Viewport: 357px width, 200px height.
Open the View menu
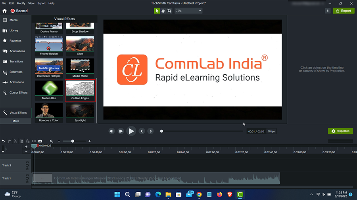[31, 3]
